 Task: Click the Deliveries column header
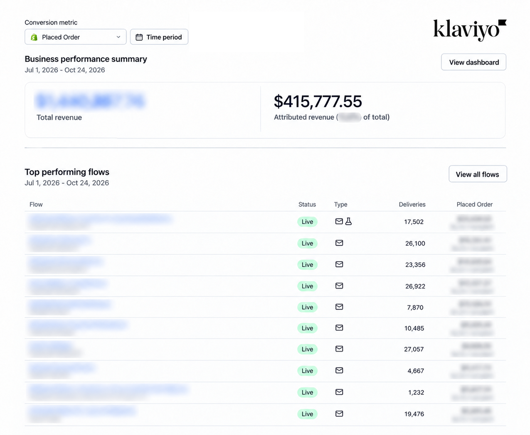click(412, 204)
